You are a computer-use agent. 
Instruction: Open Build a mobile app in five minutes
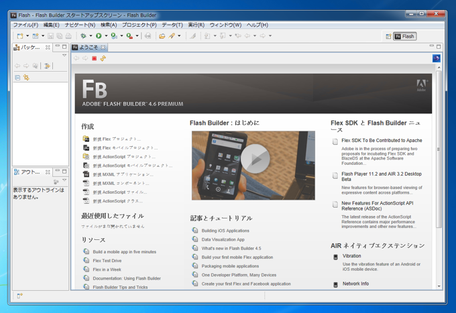coord(125,252)
